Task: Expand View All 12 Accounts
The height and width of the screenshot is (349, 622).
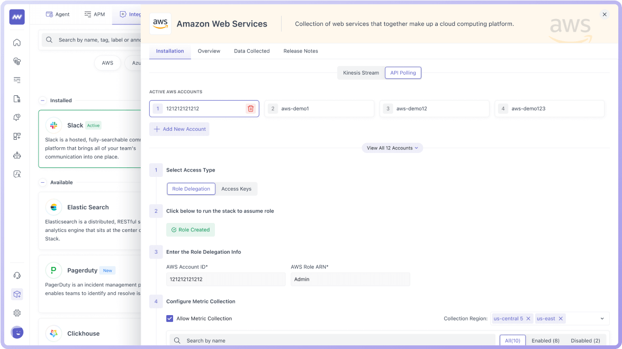Action: pos(392,148)
